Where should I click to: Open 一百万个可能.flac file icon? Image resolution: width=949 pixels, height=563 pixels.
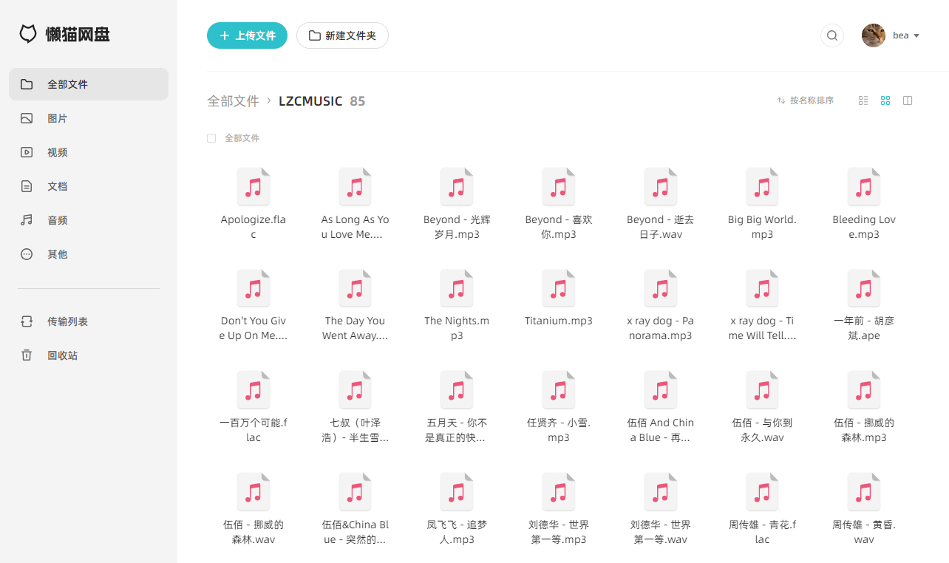click(254, 390)
